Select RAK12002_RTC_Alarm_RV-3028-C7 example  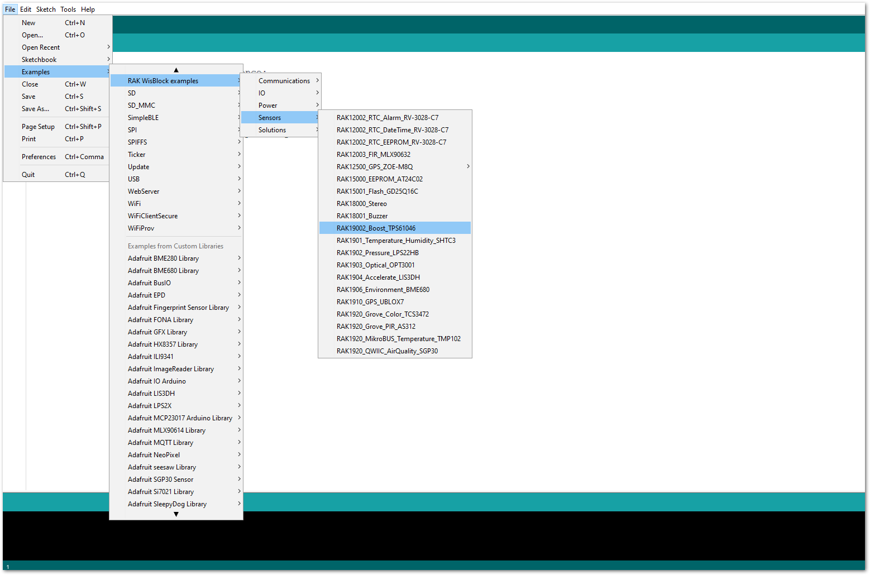pyautogui.click(x=395, y=118)
